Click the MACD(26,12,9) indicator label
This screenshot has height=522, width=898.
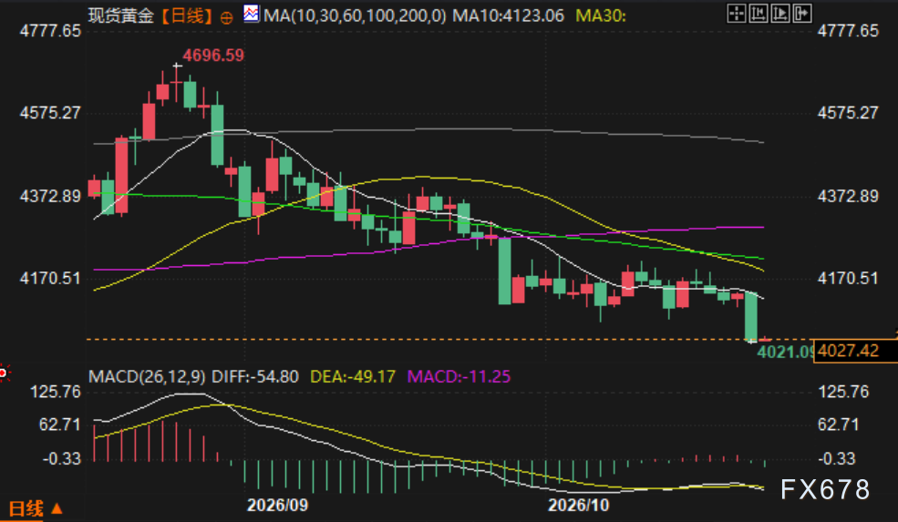[147, 376]
